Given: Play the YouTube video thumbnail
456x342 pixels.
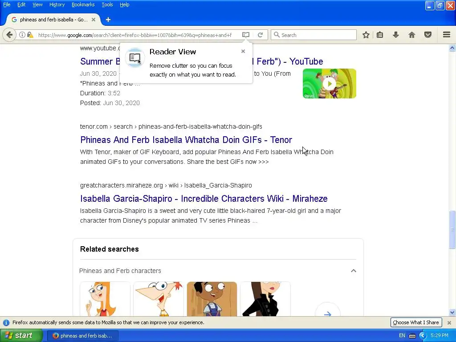Looking at the screenshot, I should pyautogui.click(x=329, y=83).
